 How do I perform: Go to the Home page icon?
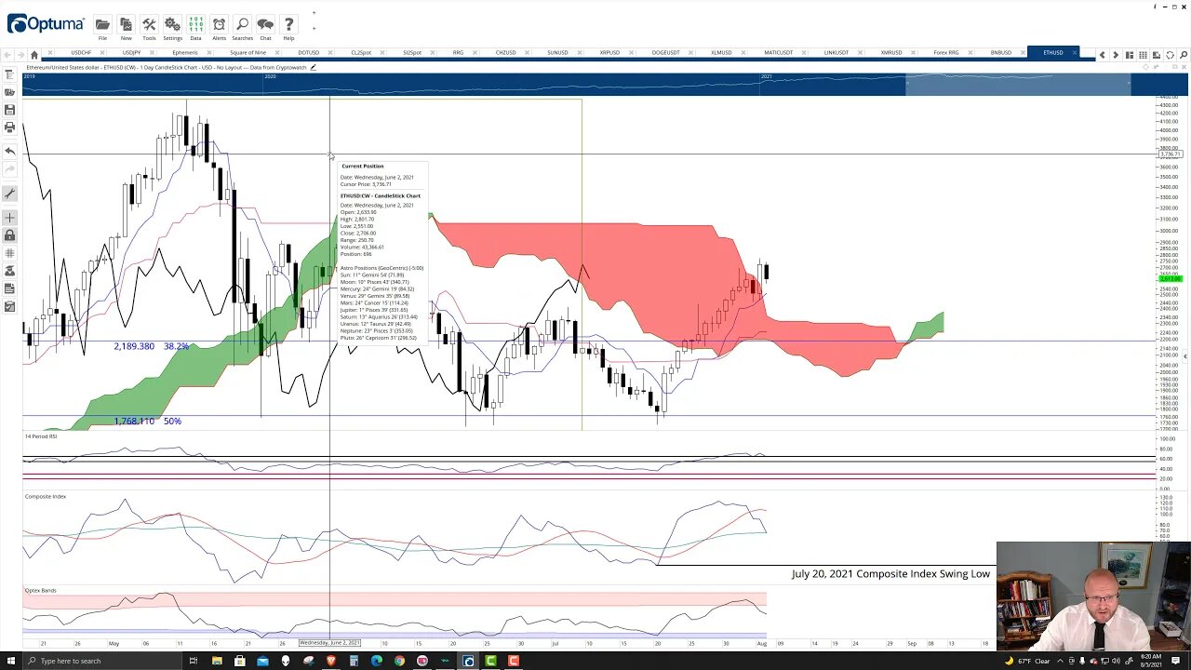coord(34,55)
